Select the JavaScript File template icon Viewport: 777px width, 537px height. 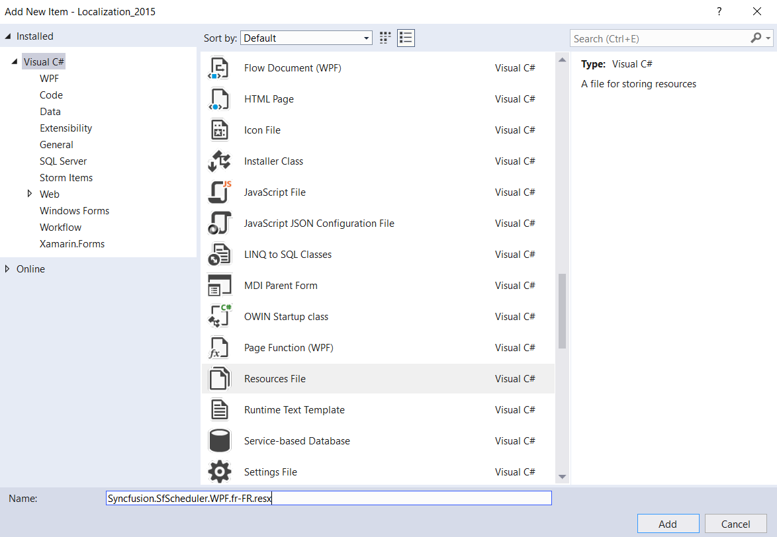click(x=219, y=192)
